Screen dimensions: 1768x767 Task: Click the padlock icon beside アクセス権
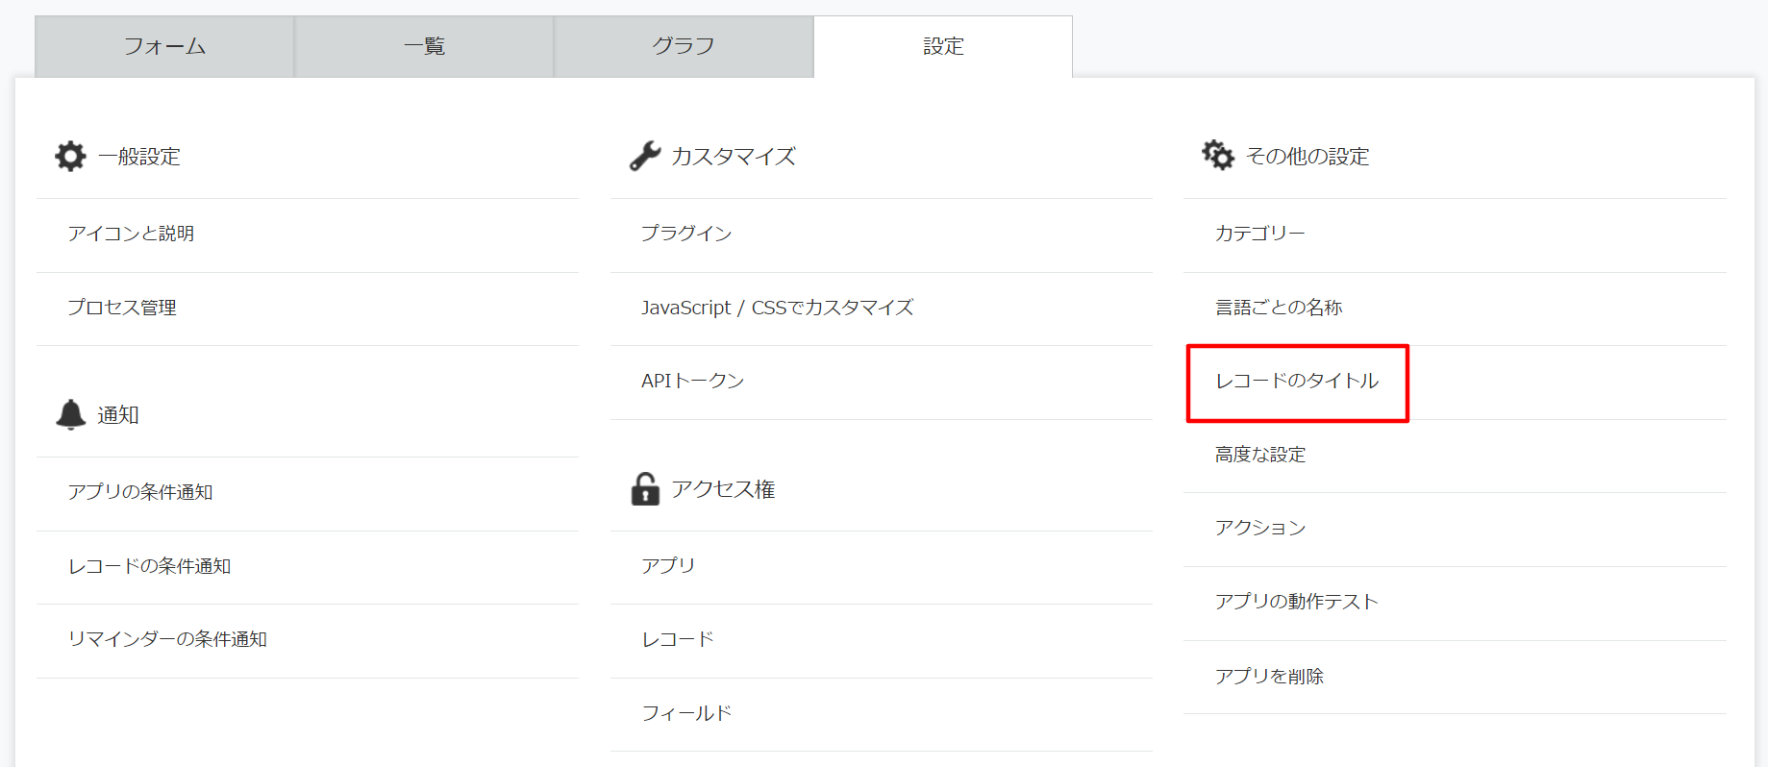tap(645, 488)
